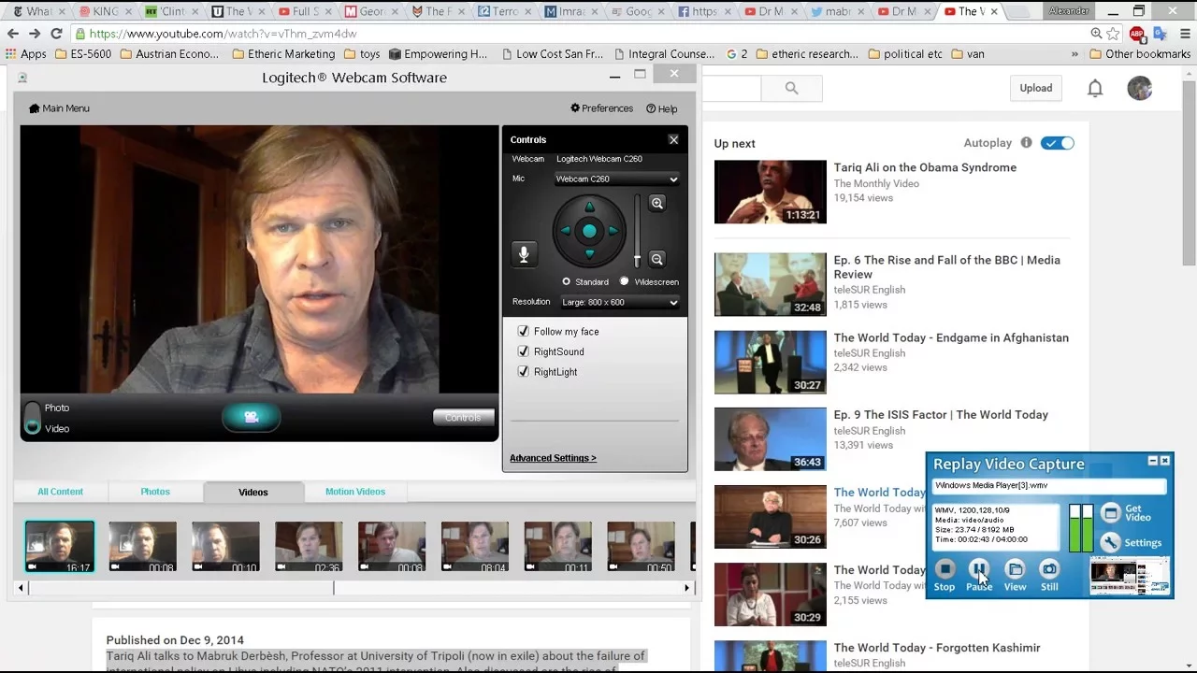1197x673 pixels.
Task: Re-center the camera with the middle pan button
Action: [x=589, y=231]
